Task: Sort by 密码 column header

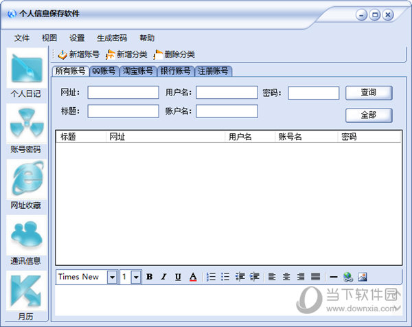Action: (x=369, y=137)
